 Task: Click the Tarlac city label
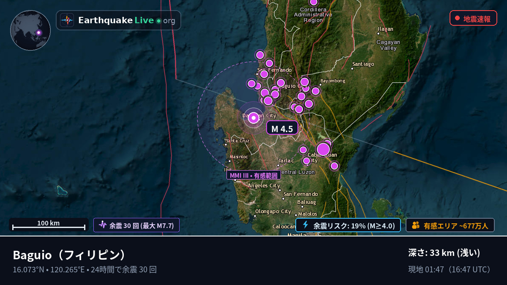point(286,161)
